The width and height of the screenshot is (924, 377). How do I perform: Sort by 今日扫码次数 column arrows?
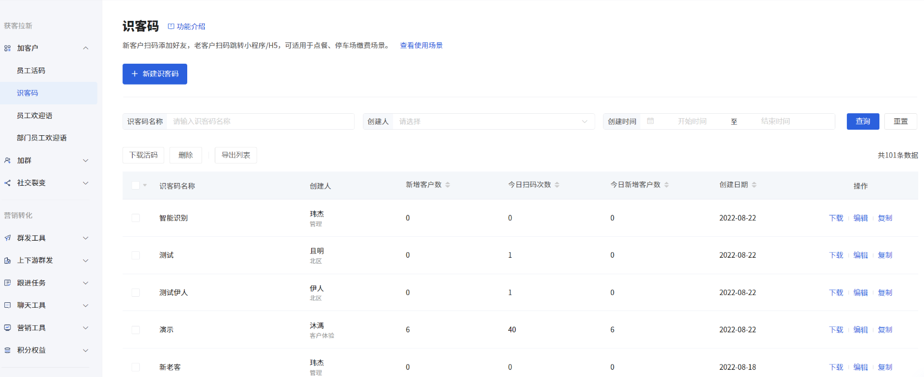pyautogui.click(x=557, y=185)
